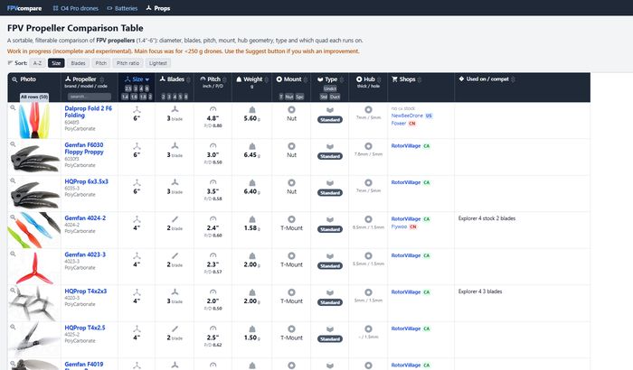Toggle the Nut mount filter chip
The width and height of the screenshot is (633, 370).
coord(289,97)
